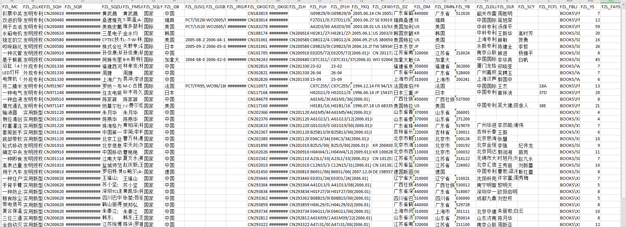626x227 pixels.
Task: Click the FZL_GJSQ header cell
Action: click(195, 7)
